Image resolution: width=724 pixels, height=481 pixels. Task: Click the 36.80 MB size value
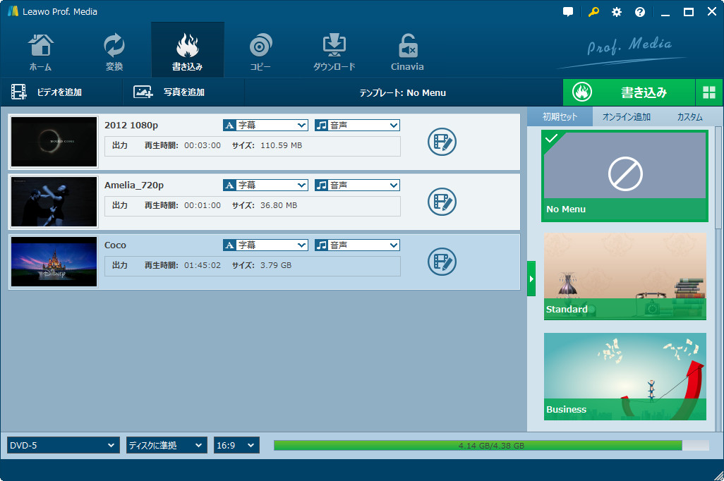click(279, 205)
